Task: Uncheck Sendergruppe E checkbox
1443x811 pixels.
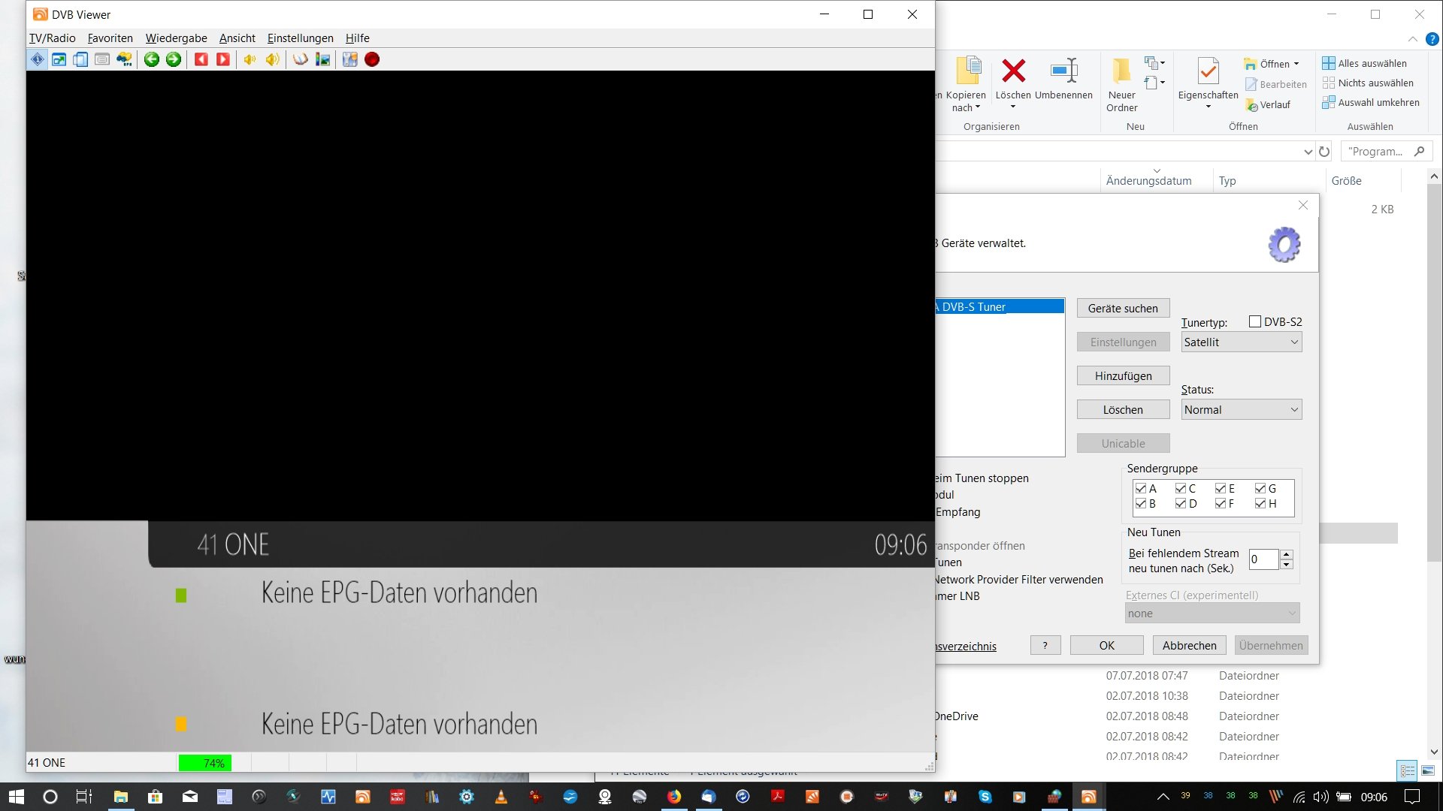Action: click(x=1221, y=488)
